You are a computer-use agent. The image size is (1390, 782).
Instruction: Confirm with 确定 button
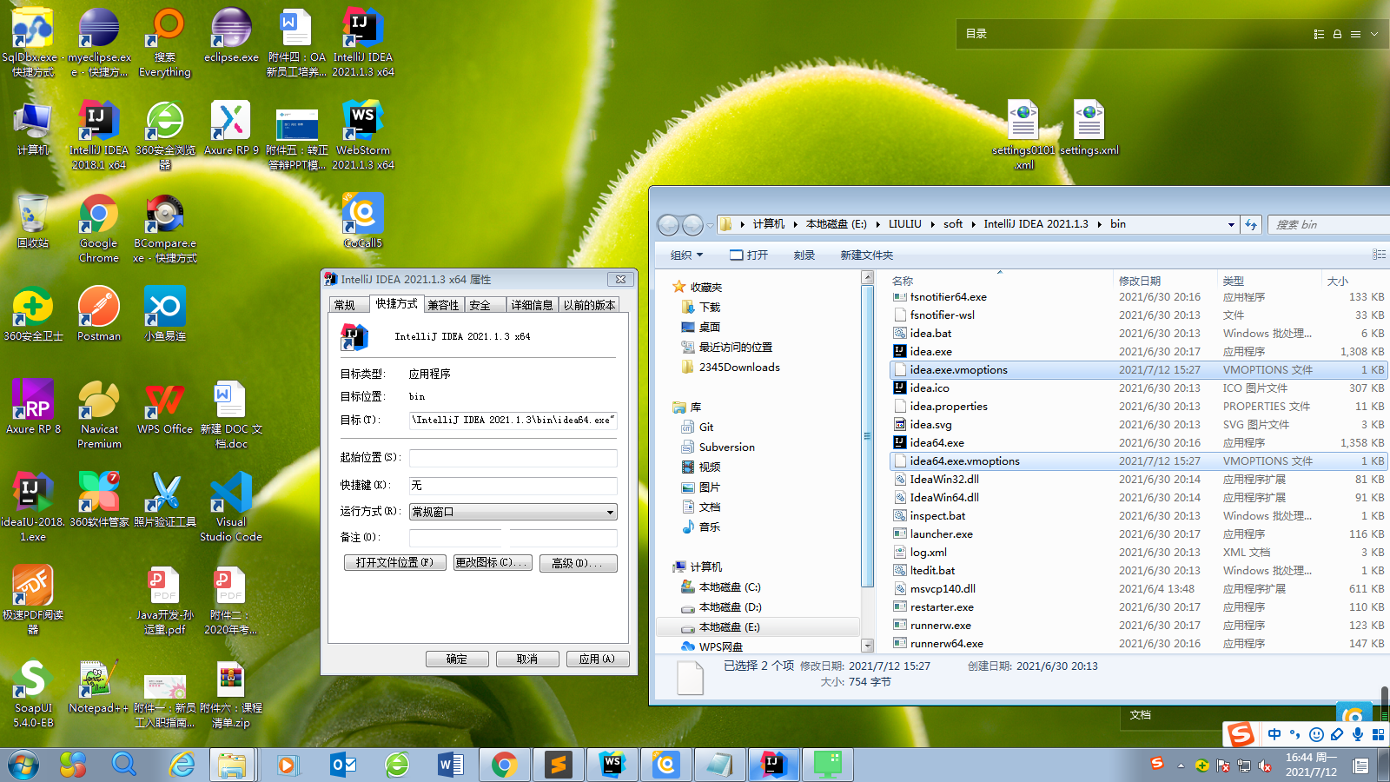click(457, 659)
